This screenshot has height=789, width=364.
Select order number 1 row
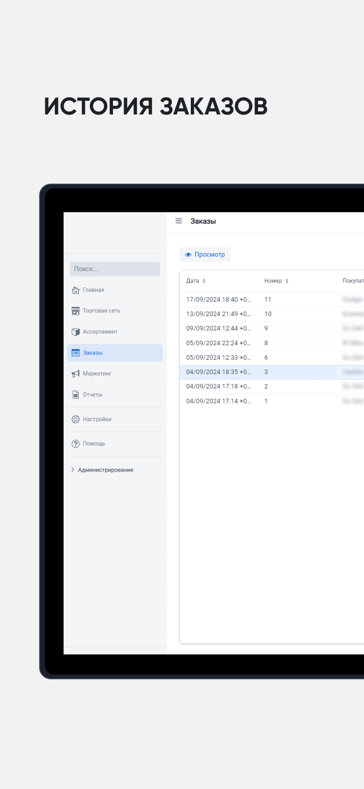(x=266, y=401)
